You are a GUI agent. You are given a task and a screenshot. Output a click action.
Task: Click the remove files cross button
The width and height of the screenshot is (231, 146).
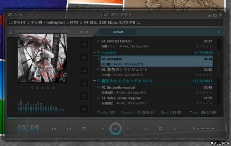(x=84, y=57)
